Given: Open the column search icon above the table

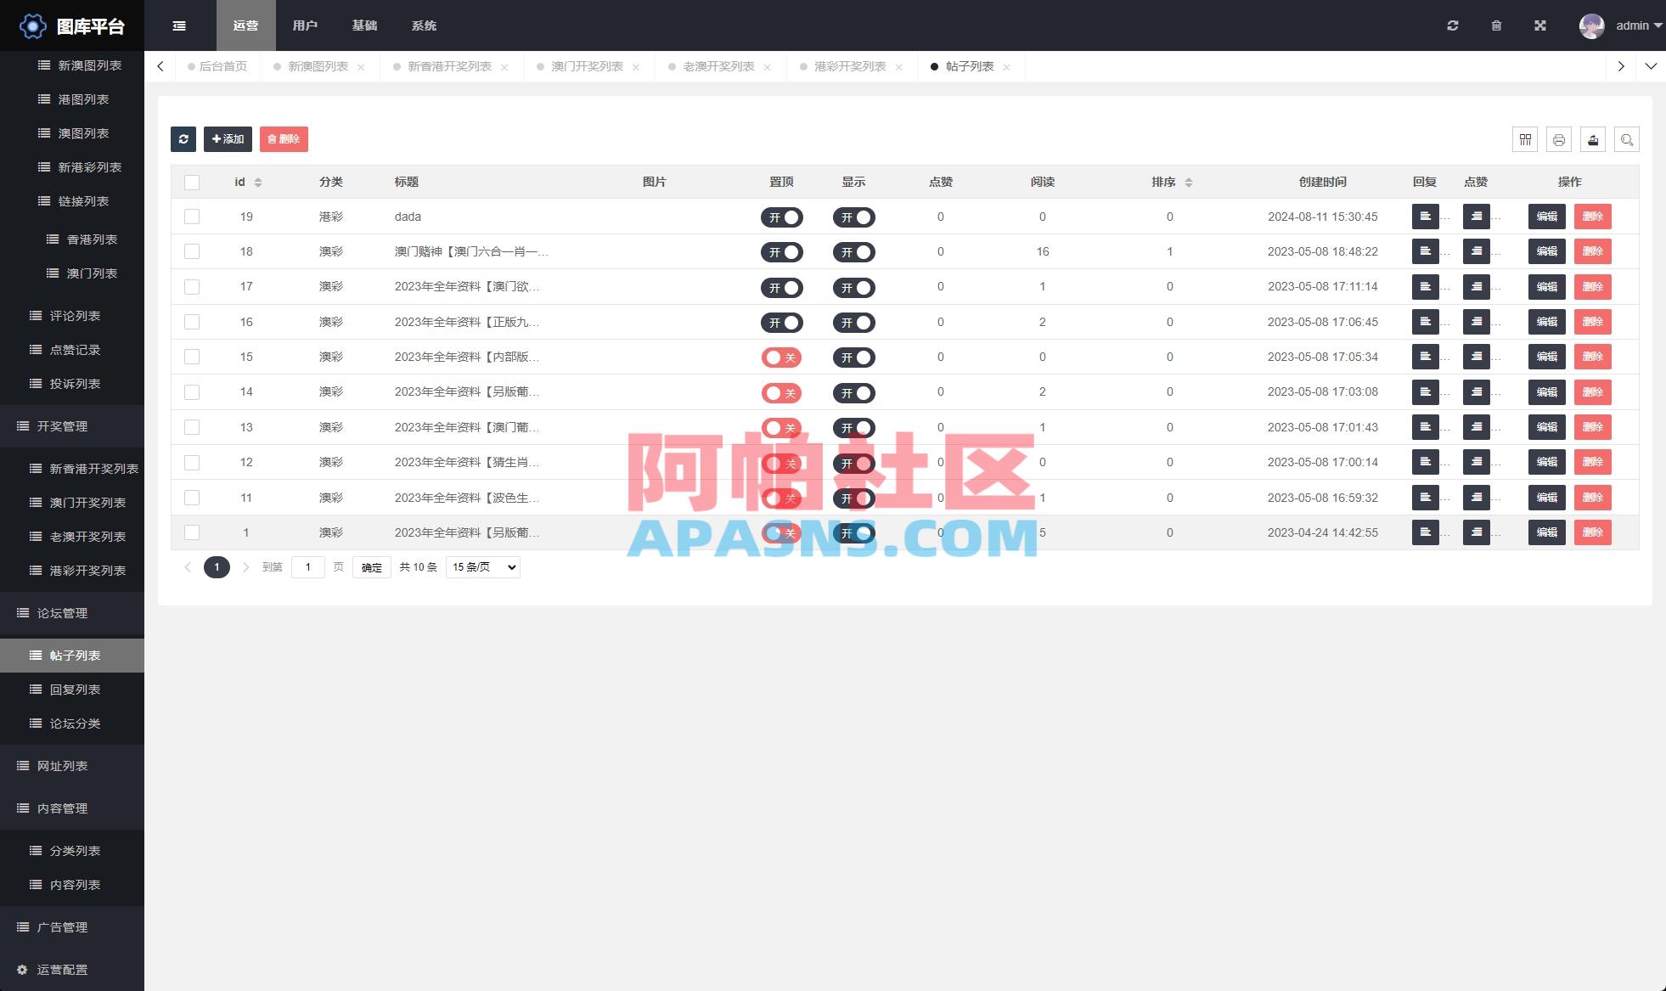Looking at the screenshot, I should (x=1627, y=139).
